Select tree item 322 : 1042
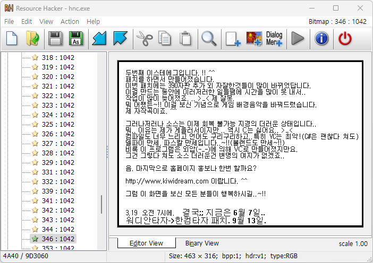Image resolution: width=373 pixels, height=263 pixels. point(58,95)
